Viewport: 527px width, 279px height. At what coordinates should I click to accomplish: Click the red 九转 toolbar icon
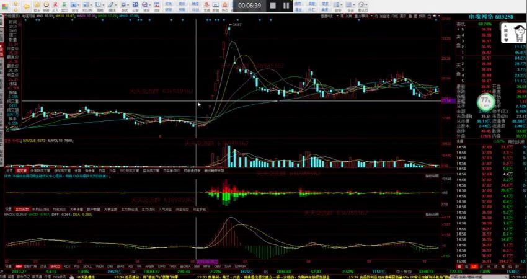[206, 5]
